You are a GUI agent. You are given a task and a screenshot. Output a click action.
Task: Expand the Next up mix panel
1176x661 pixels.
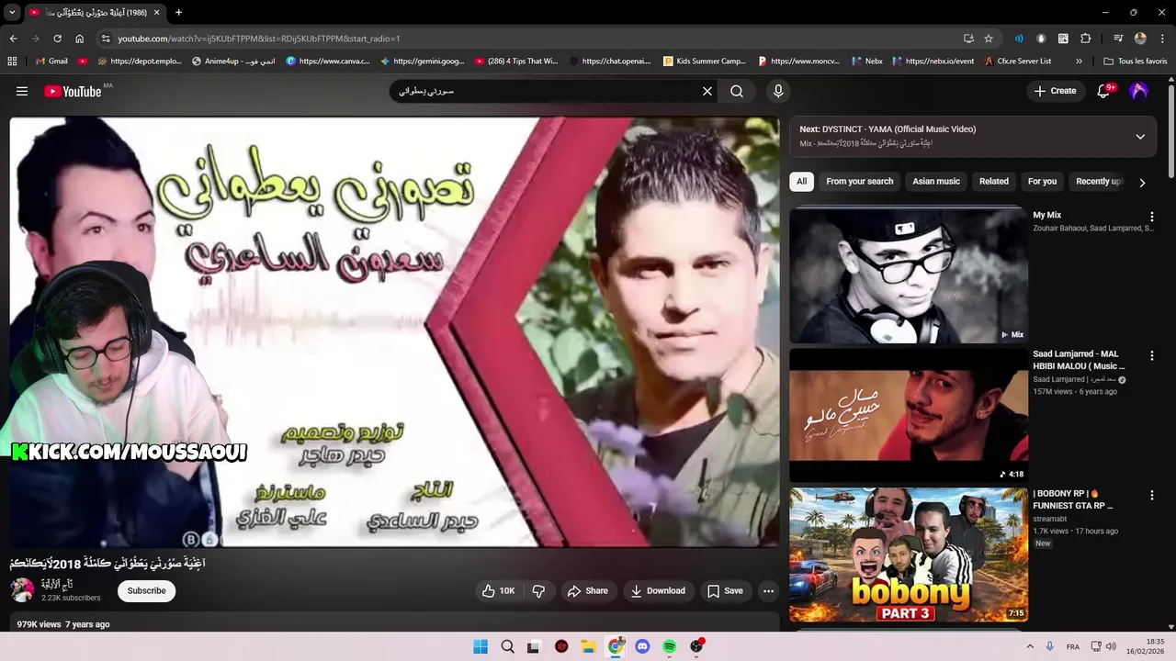pyautogui.click(x=1140, y=137)
